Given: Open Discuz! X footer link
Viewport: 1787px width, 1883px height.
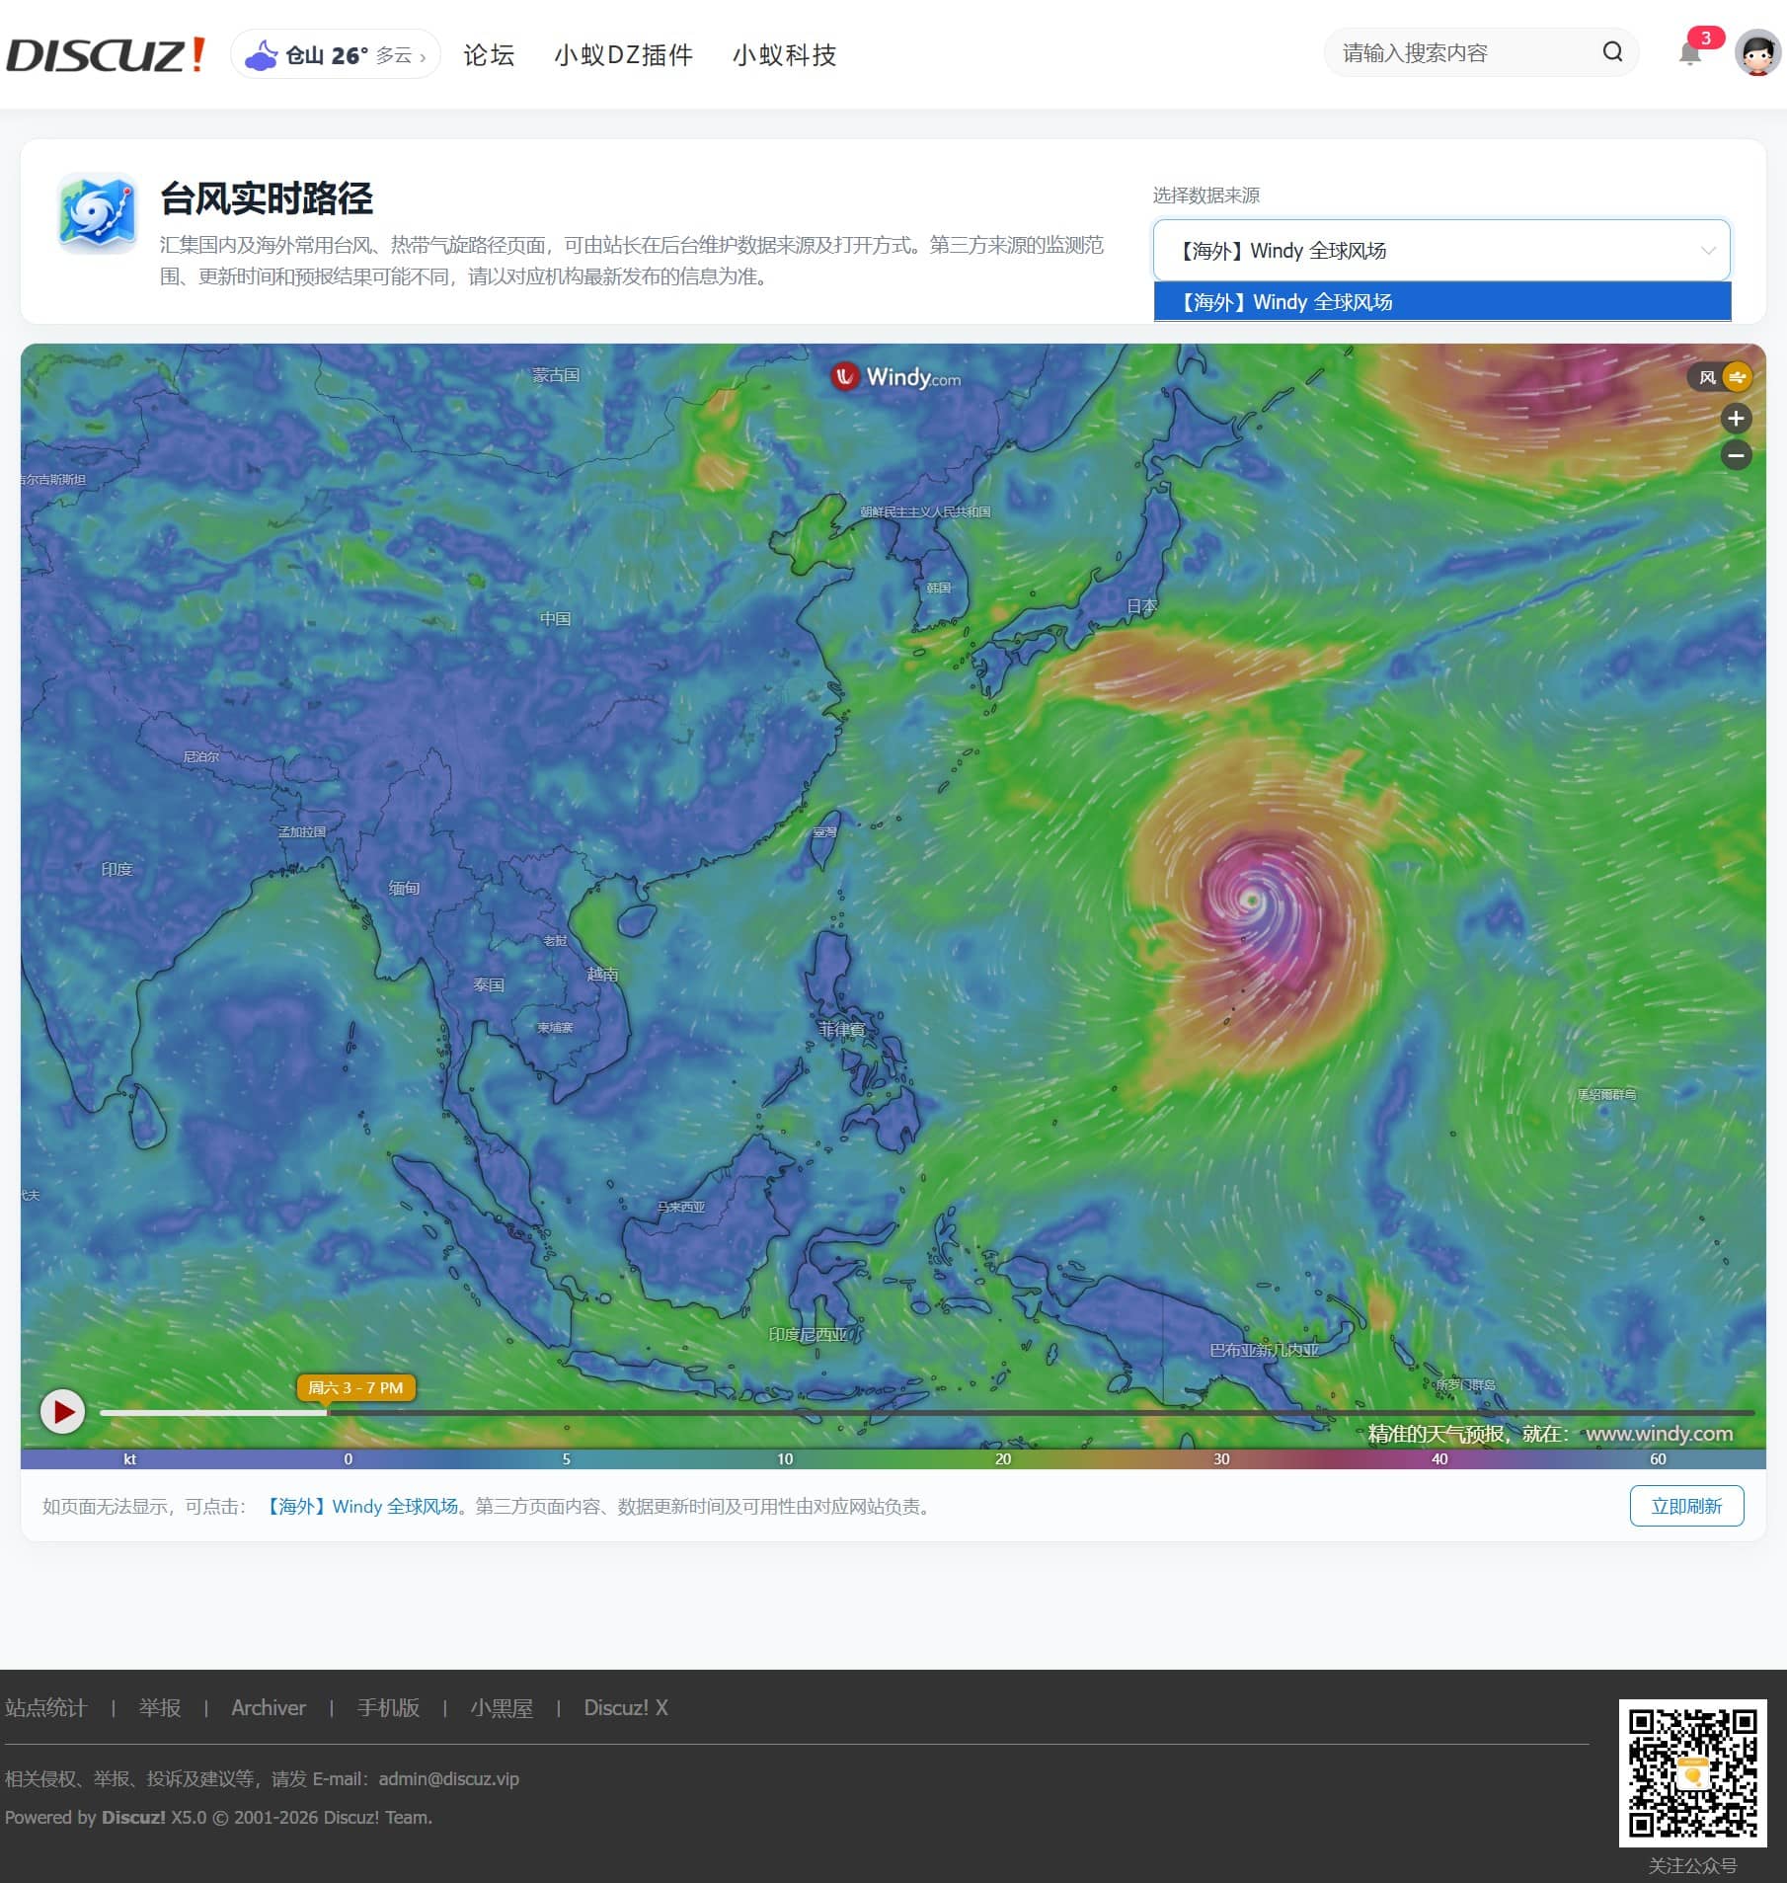Looking at the screenshot, I should (x=626, y=1707).
